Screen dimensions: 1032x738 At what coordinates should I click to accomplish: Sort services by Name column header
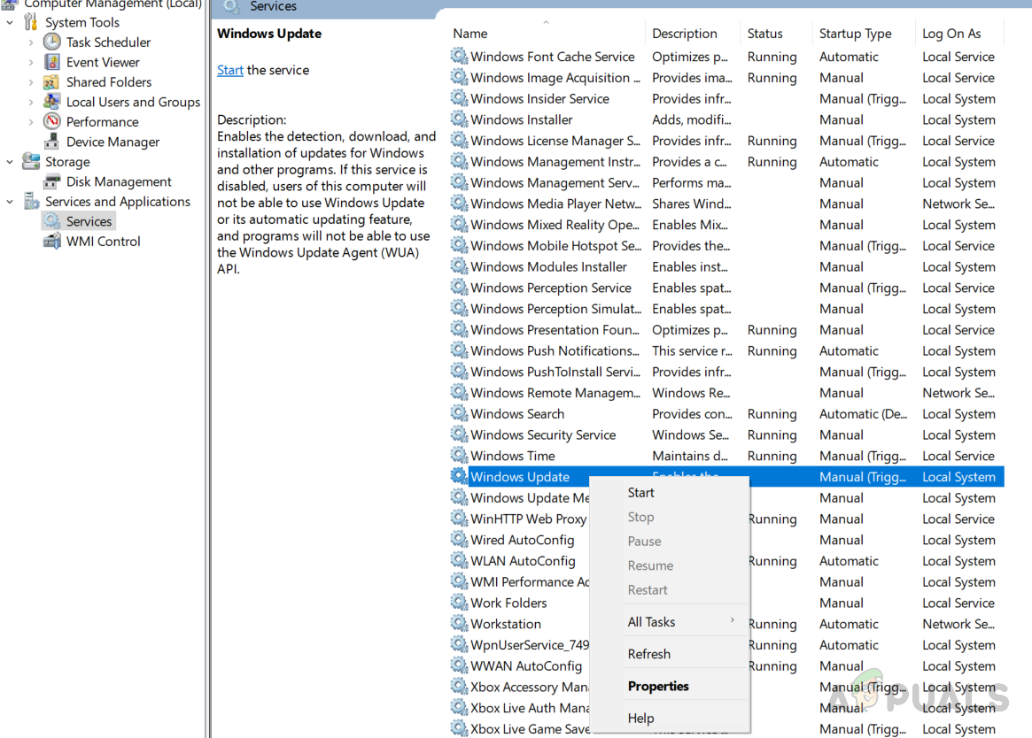470,34
